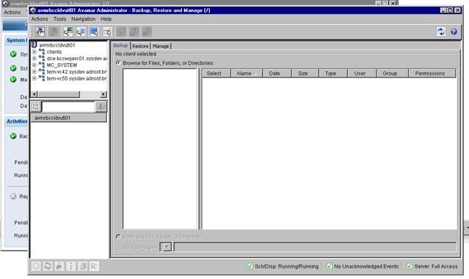469x279 pixels.
Task: Click the grayed toolbar icon second from left
Action: tap(53, 32)
